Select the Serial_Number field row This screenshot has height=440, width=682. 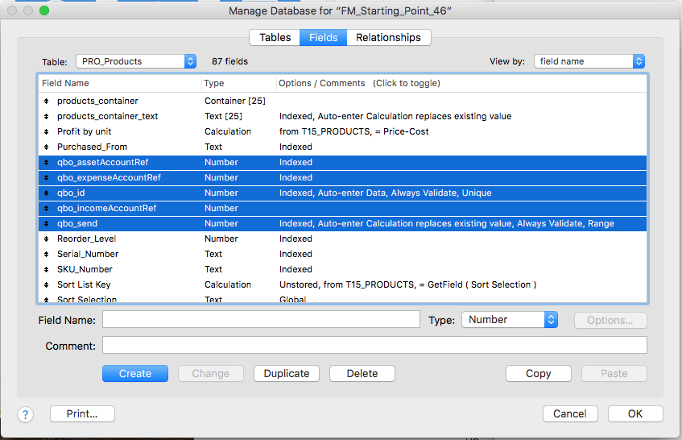point(342,254)
